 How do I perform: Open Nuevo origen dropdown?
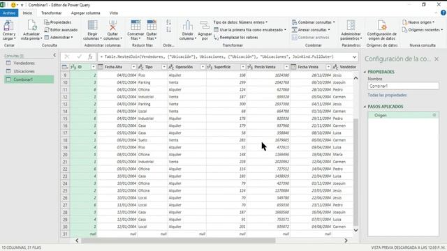point(418,22)
